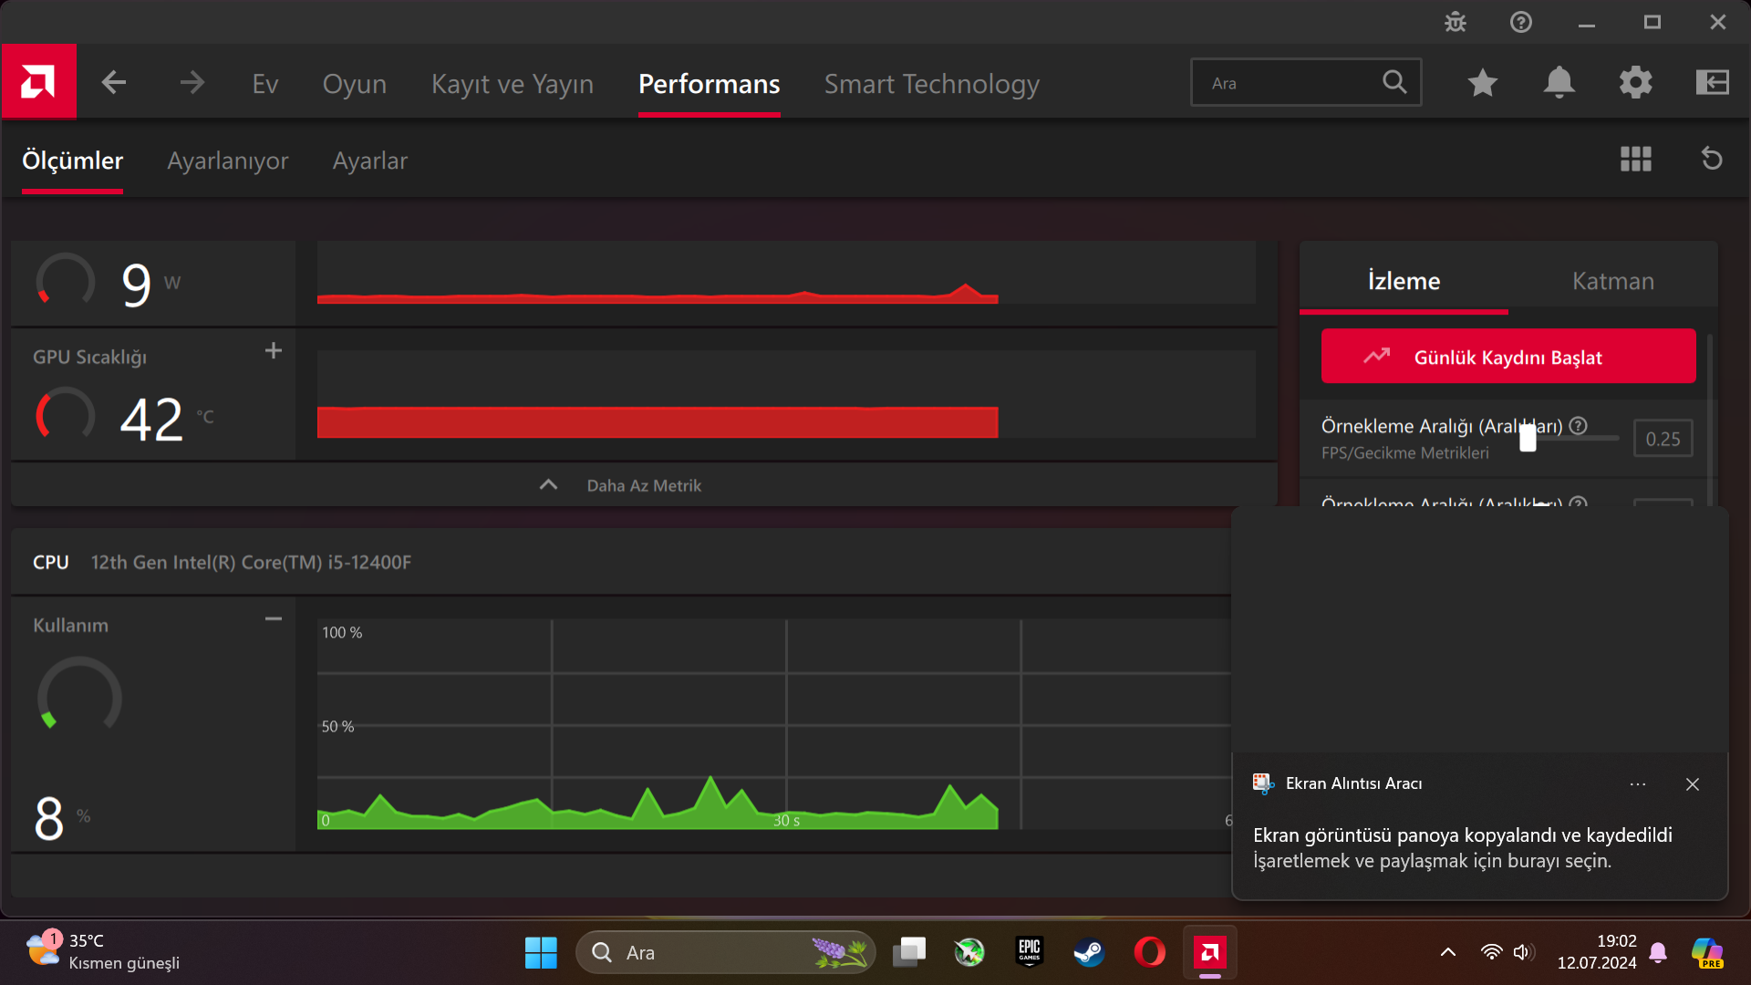This screenshot has height=985, width=1751.
Task: Go back with the left arrow
Action: (x=114, y=83)
